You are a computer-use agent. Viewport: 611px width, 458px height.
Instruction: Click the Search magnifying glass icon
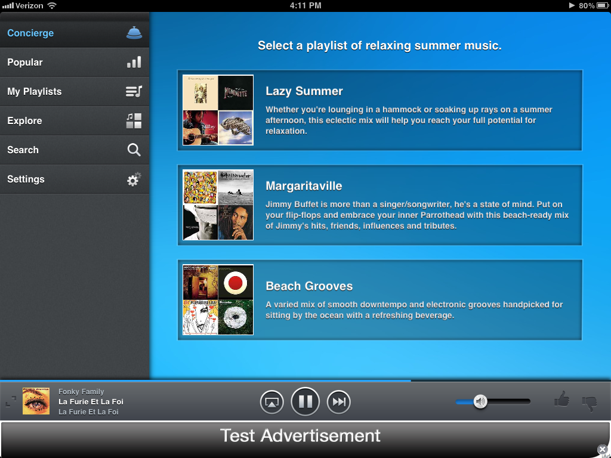[x=134, y=150]
